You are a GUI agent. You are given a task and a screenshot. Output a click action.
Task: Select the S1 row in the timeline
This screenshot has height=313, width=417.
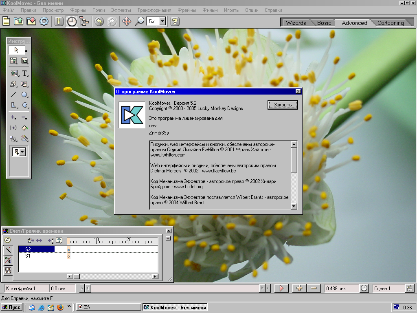[x=37, y=256]
